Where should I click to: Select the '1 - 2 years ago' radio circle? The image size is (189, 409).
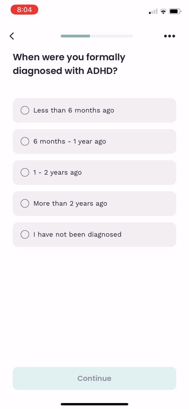point(25,172)
